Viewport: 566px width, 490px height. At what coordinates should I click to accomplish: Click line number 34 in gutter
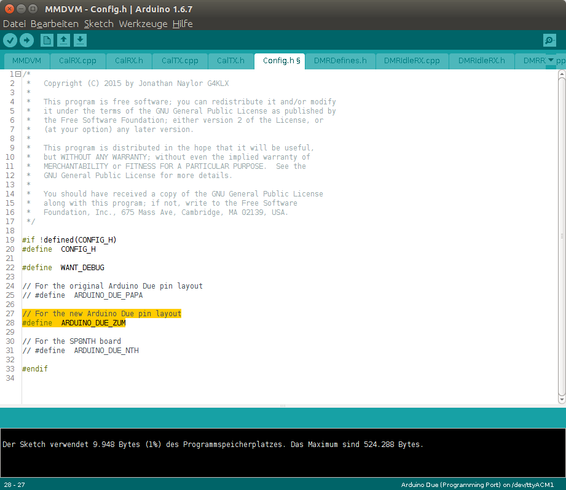(x=10, y=378)
